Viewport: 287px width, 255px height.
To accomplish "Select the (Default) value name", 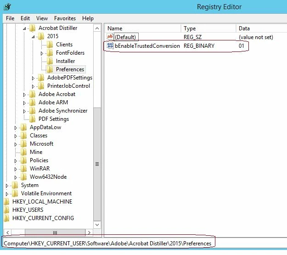I will click(125, 37).
